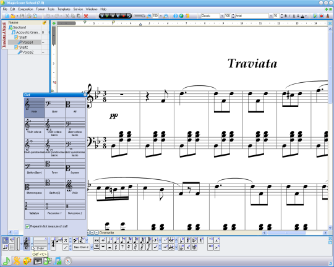Open the Help menu
The image size is (334, 267).
(x=103, y=9)
